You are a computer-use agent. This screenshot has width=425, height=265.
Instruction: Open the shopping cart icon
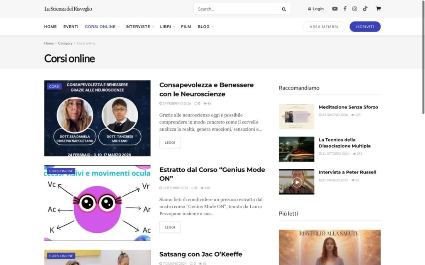(378, 9)
